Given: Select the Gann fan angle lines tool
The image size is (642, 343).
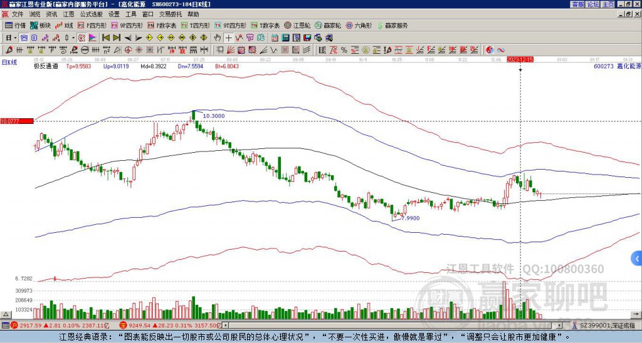Looking at the screenshot, I should [230, 50].
